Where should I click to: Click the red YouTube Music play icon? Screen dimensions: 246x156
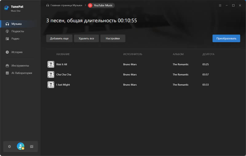coord(90,6)
